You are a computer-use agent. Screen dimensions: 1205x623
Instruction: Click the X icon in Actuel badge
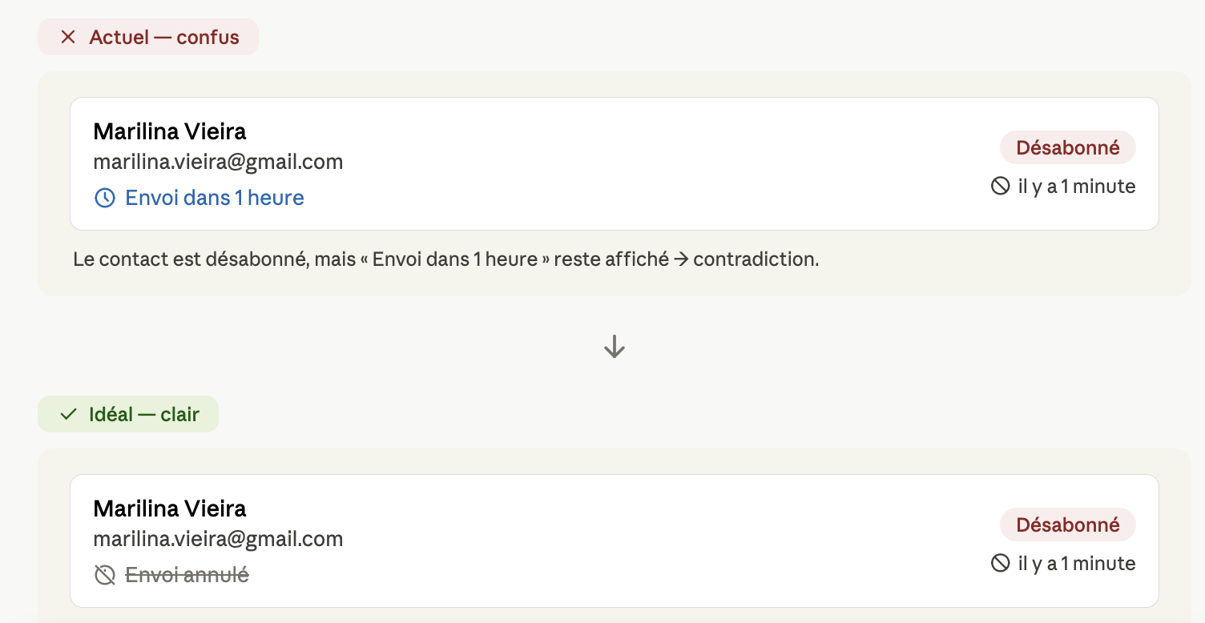tap(68, 37)
